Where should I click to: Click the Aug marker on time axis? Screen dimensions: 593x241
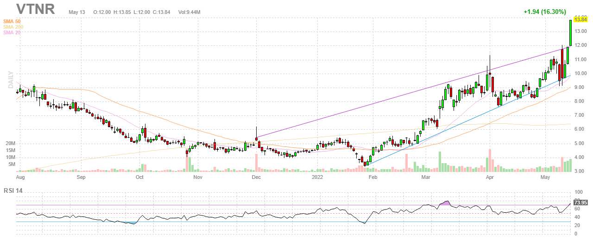coord(20,177)
